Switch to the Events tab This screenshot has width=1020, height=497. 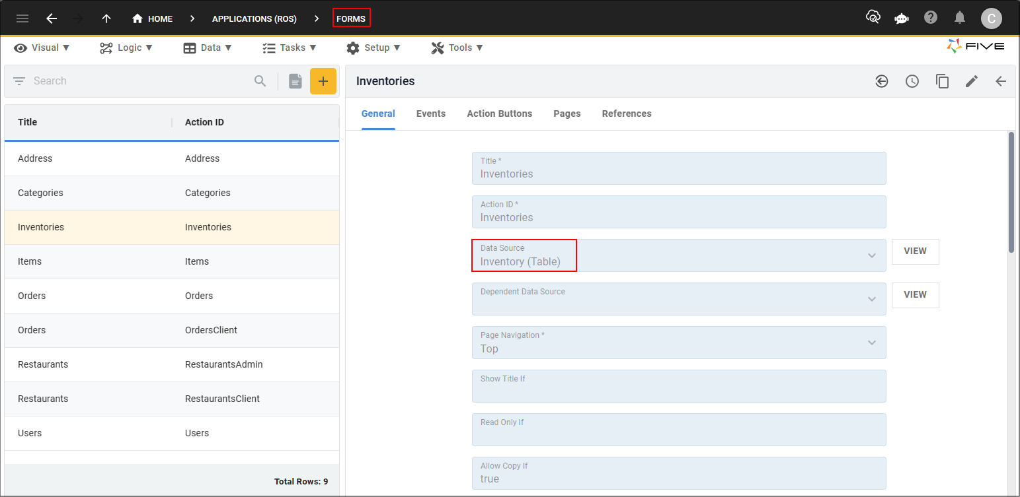pos(431,114)
